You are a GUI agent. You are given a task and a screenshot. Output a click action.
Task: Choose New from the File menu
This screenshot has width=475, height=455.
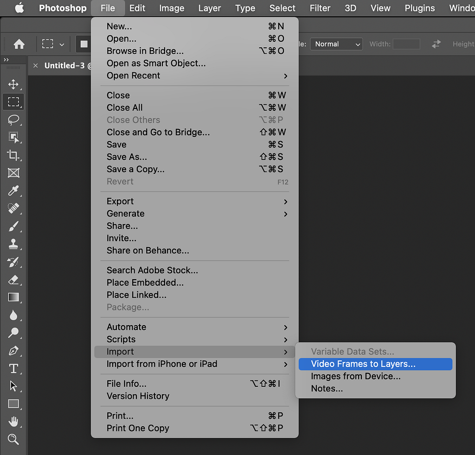pos(194,26)
